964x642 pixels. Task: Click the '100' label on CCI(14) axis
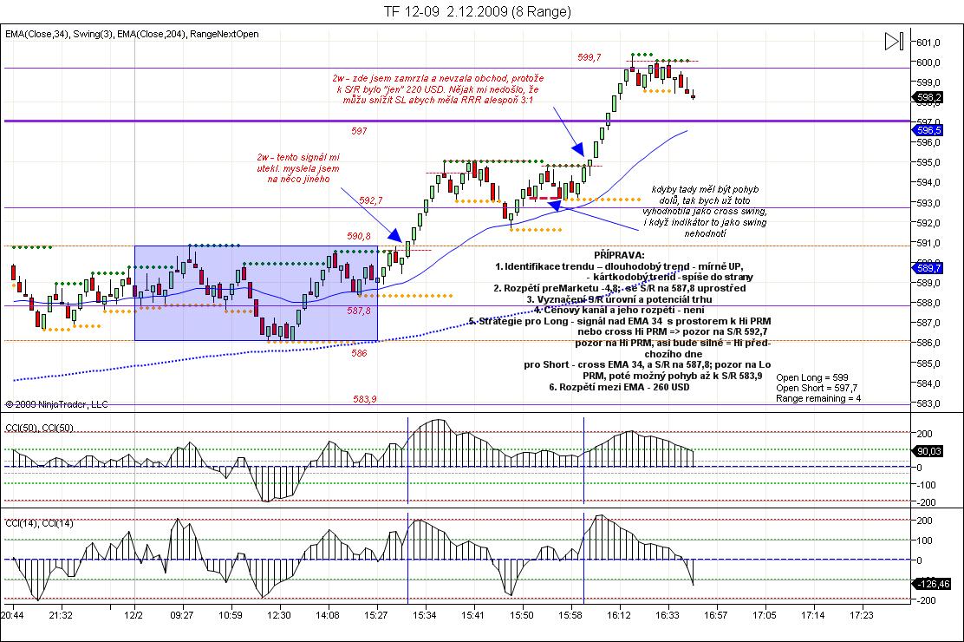pos(925,540)
